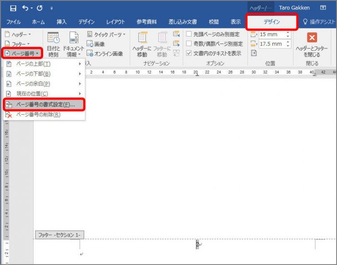This screenshot has width=337, height=265.
Task: Enable 奇数/偶数ページ別指定 checkbox
Action: [189, 44]
